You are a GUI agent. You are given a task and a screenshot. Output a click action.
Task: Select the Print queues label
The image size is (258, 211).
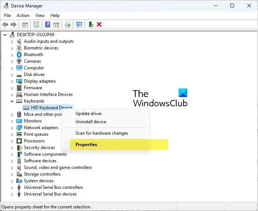(36, 134)
